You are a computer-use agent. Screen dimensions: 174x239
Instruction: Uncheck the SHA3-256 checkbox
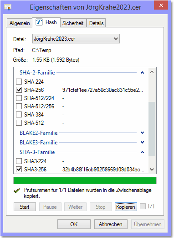pyautogui.click(x=19, y=170)
